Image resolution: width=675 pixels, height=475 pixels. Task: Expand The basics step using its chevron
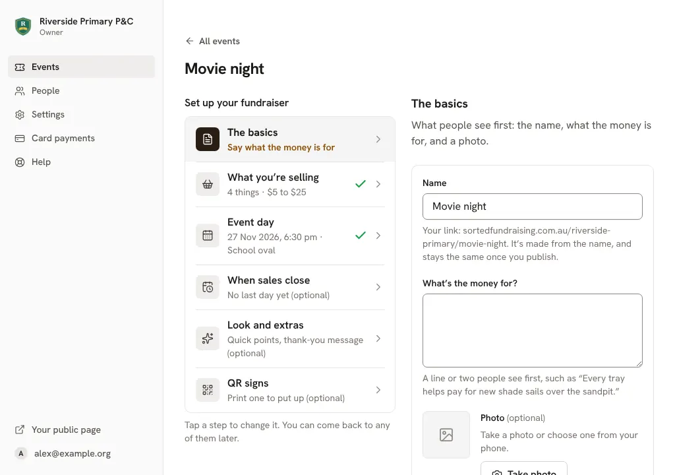click(378, 139)
